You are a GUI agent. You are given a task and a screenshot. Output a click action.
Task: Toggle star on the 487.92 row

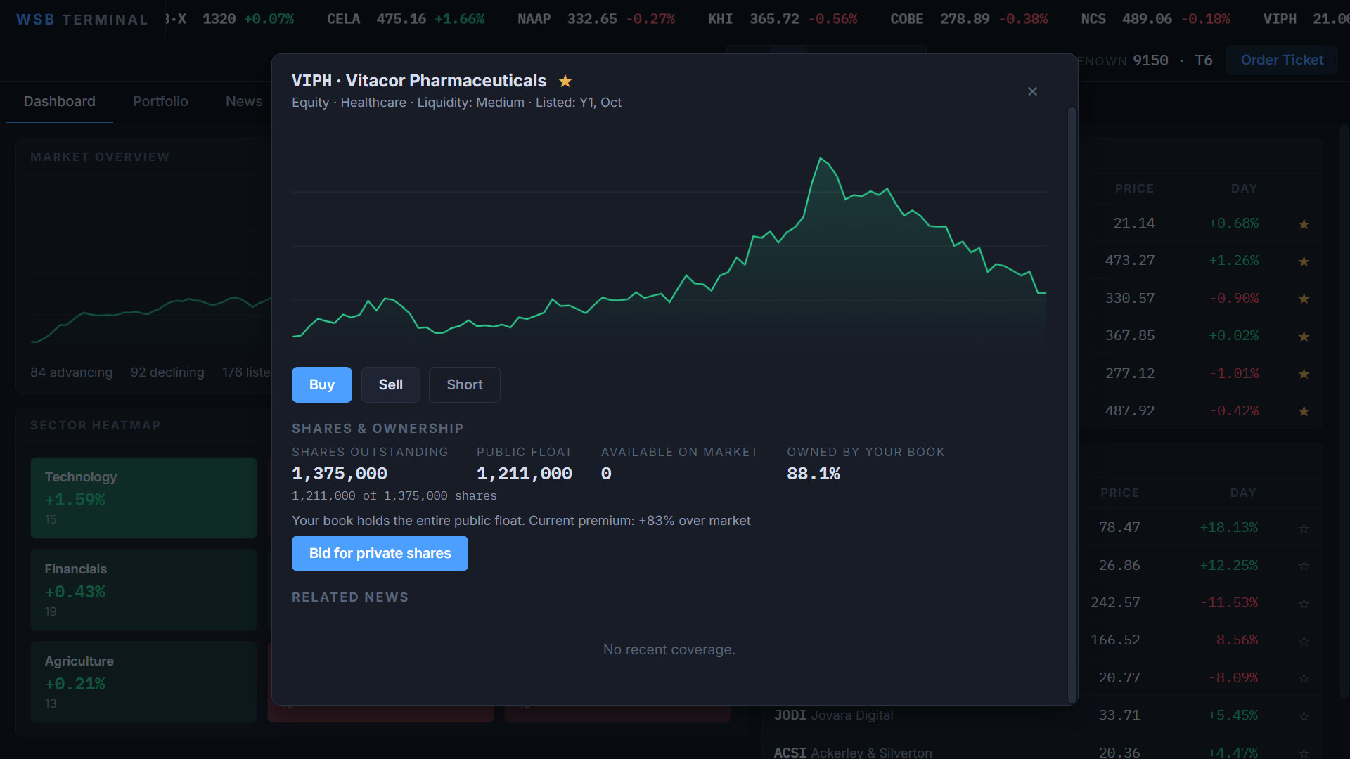[1304, 411]
